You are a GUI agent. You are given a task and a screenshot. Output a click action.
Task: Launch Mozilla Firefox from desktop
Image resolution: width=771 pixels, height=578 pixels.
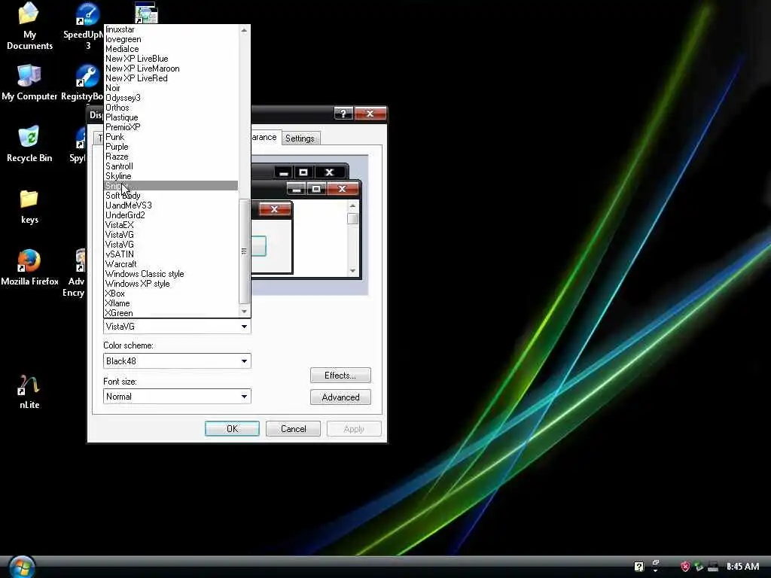(29, 268)
